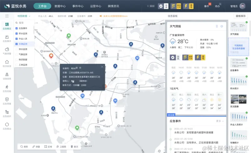Check the 工单监测 map layer
Image resolution: width=251 pixels, height=153 pixels.
point(17,65)
